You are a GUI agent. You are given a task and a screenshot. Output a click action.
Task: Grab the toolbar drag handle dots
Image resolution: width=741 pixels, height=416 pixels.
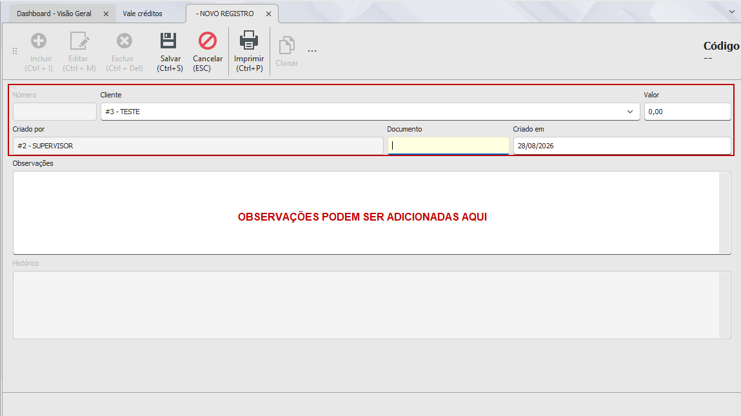click(x=15, y=51)
